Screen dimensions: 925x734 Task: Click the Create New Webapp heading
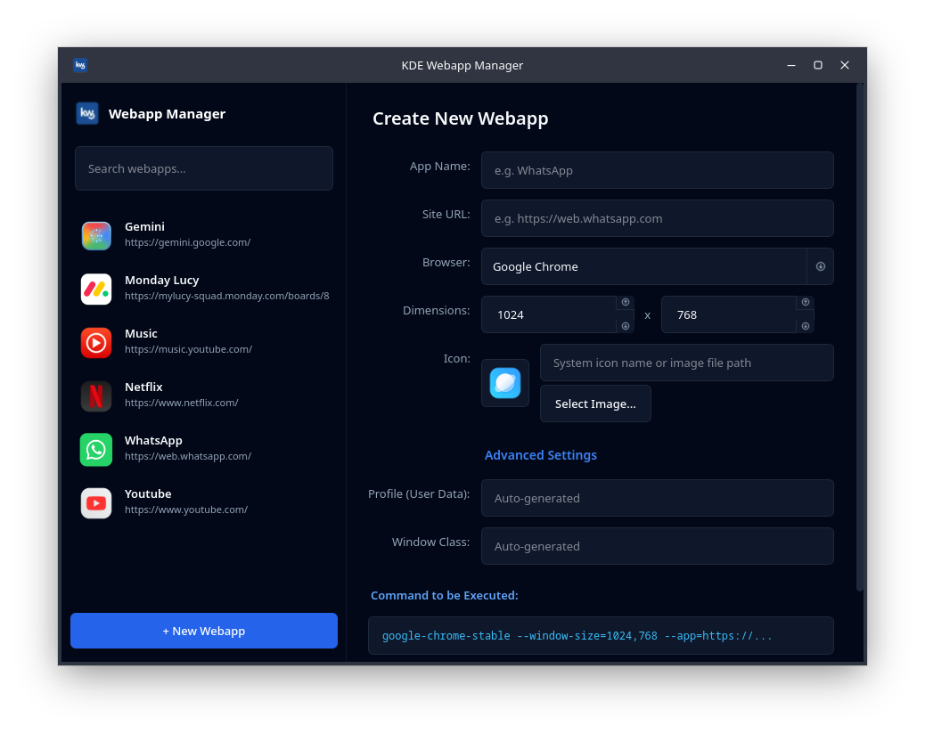click(x=460, y=118)
